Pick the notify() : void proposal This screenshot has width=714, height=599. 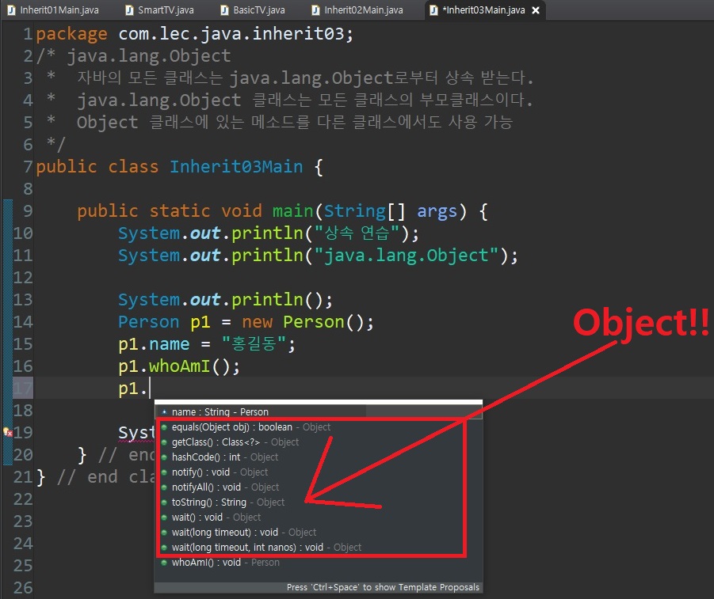point(319,472)
